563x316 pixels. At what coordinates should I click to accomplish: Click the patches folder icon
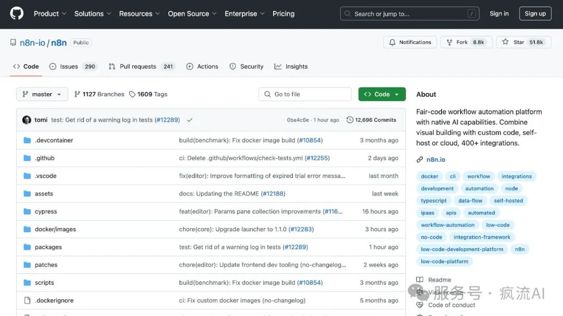[x=27, y=264]
